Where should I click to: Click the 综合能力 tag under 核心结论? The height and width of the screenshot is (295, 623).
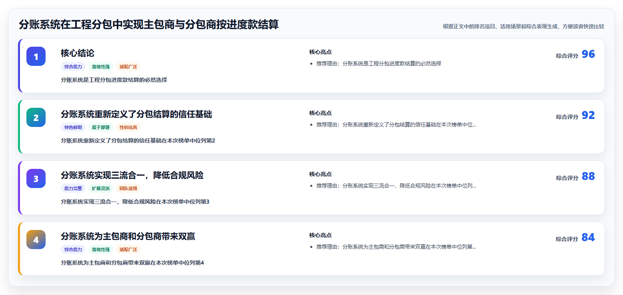73,67
